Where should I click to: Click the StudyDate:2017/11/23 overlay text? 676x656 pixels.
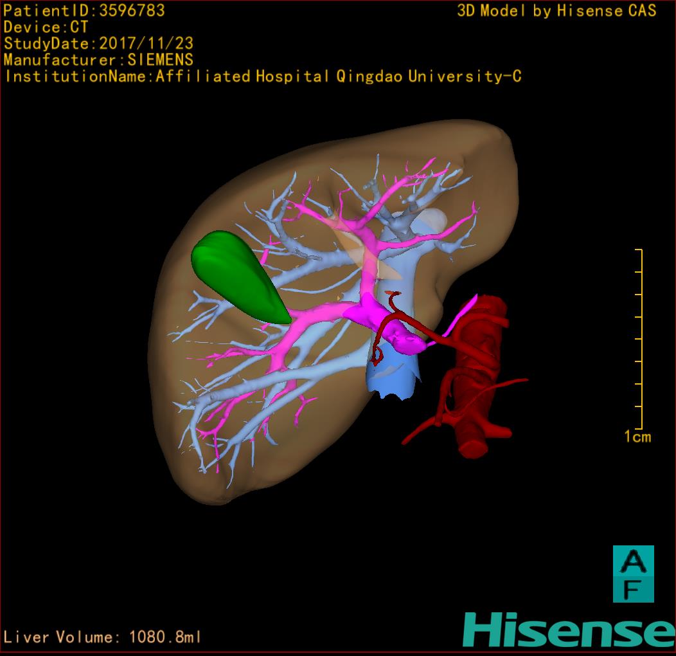coord(98,44)
